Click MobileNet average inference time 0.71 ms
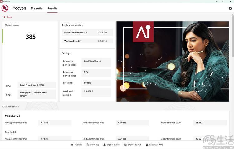The height and width of the screenshot is (149, 234). 55,123
